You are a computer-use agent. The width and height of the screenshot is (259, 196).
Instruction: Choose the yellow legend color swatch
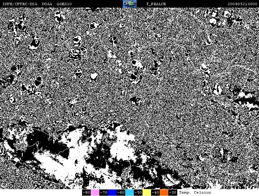(x=147, y=193)
